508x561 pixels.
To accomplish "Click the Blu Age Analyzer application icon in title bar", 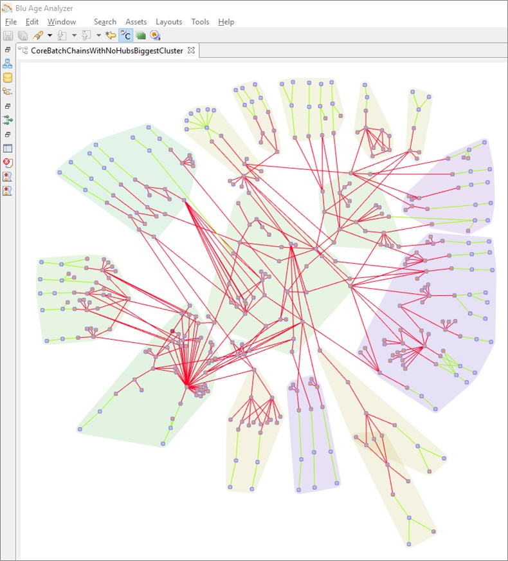I will [x=7, y=8].
